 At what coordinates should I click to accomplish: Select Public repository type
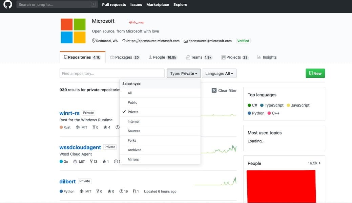click(160, 102)
